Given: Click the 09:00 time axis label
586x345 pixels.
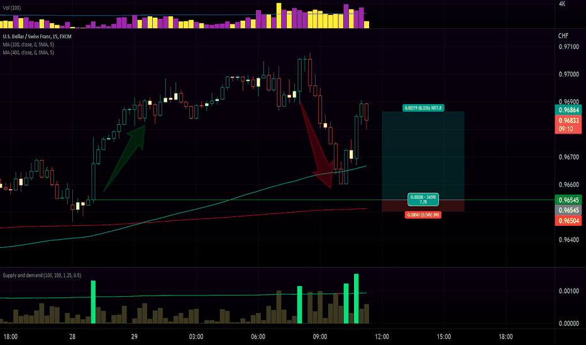Looking at the screenshot, I should tap(320, 336).
